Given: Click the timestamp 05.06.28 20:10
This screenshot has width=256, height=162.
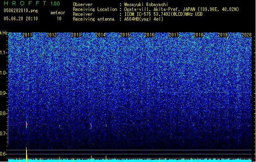Looking at the screenshot, I should coord(21,19).
